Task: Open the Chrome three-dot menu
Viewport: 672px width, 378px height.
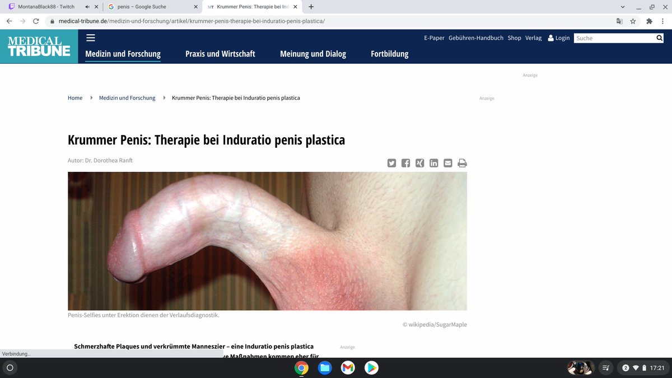Action: 664,21
